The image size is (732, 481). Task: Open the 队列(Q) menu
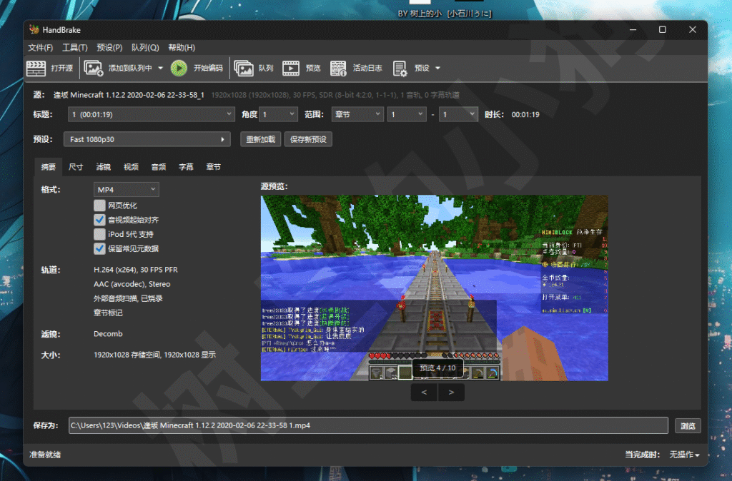click(145, 48)
